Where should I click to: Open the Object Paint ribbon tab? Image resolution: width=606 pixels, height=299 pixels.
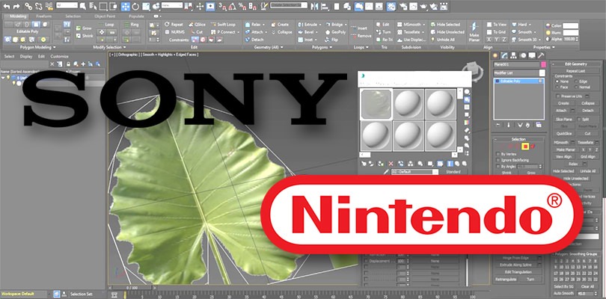click(104, 16)
